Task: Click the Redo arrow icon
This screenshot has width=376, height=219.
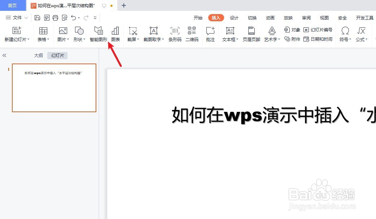Action: click(86, 18)
